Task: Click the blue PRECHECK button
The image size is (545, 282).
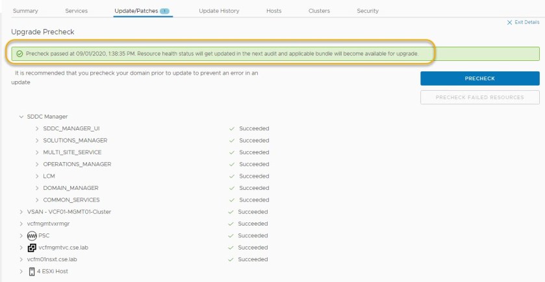Action: click(480, 78)
